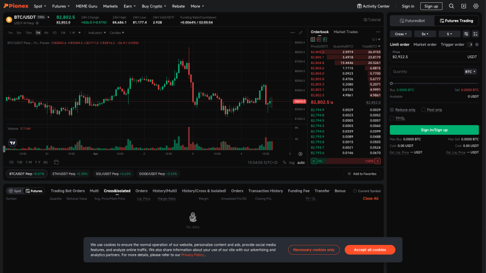Open the MEME Guru menu item
486x273 pixels.
click(x=86, y=6)
